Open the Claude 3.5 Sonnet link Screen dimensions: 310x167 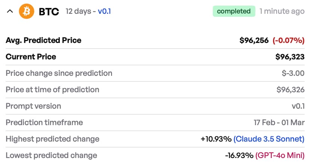point(269,139)
